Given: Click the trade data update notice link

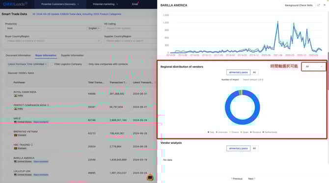Looking at the screenshot, I should [77, 14].
